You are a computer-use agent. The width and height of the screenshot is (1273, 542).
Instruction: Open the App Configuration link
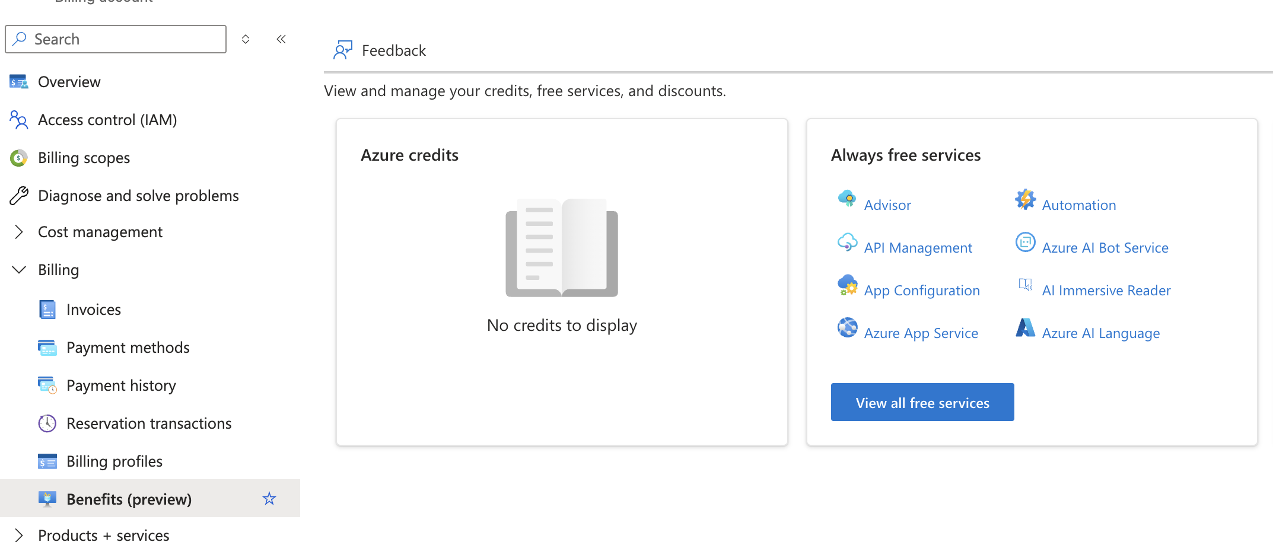coord(922,291)
